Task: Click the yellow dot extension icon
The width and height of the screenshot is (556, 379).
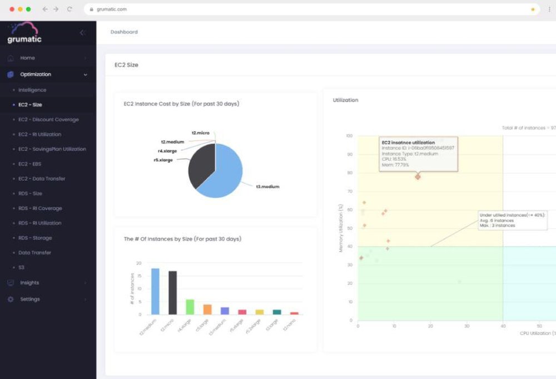Action: tap(533, 9)
